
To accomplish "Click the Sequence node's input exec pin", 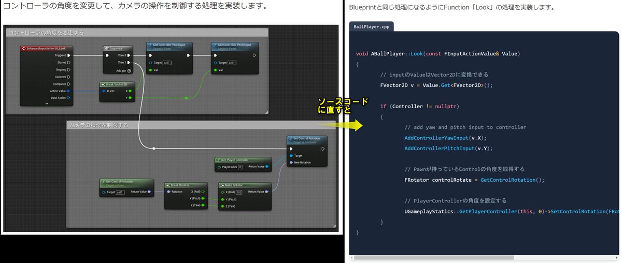I will pyautogui.click(x=107, y=55).
